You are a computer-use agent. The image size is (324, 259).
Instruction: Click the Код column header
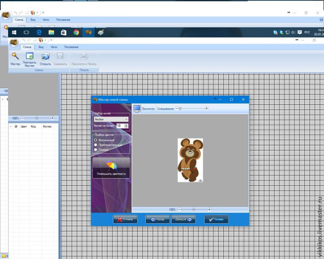[33, 127]
